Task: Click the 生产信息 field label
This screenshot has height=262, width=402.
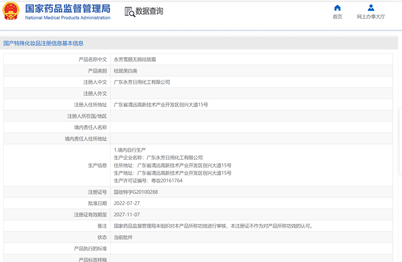Action: pyautogui.click(x=98, y=165)
